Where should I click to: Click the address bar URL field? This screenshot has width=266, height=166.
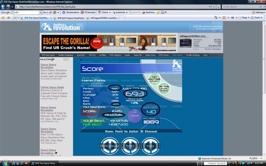pos(113,7)
